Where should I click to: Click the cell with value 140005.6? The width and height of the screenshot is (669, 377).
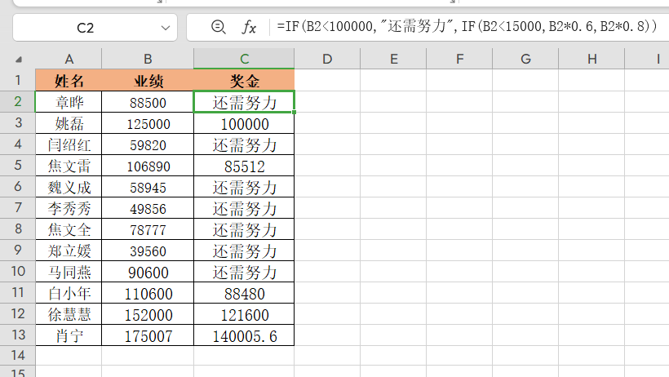[244, 335]
